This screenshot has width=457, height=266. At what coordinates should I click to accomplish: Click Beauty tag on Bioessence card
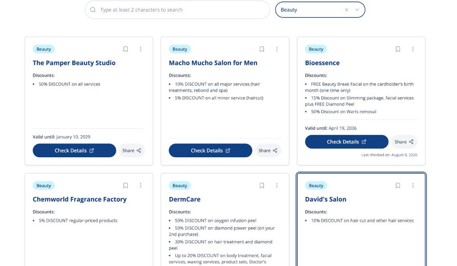coord(316,49)
